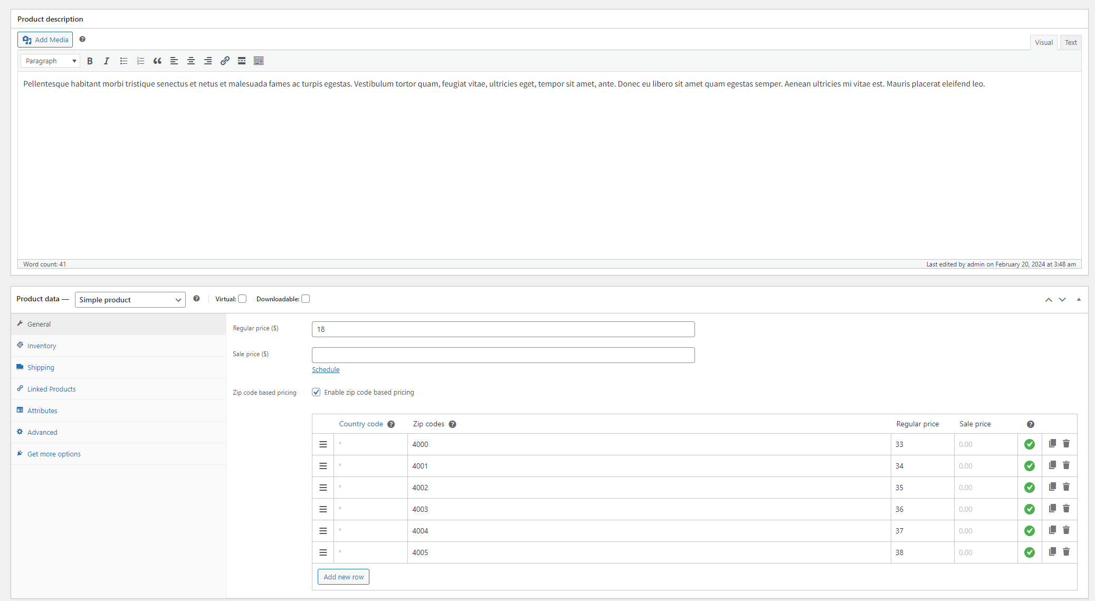Open the General product data tab
Screen dimensions: 1095x601
(119, 324)
